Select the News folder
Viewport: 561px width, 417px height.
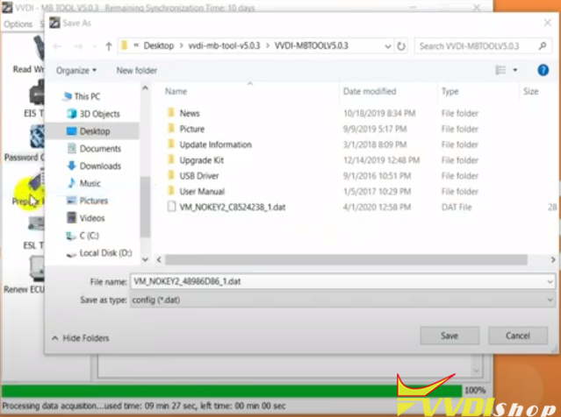(183, 114)
